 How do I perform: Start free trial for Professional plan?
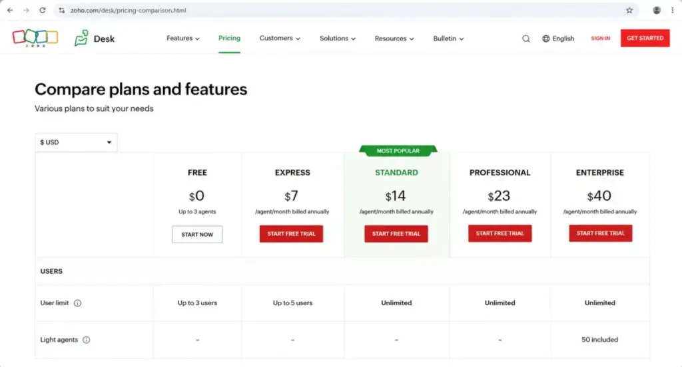click(x=500, y=233)
